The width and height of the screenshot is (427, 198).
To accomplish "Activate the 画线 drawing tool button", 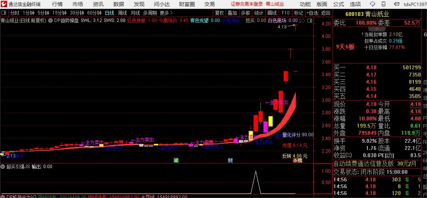I will pos(272,13).
